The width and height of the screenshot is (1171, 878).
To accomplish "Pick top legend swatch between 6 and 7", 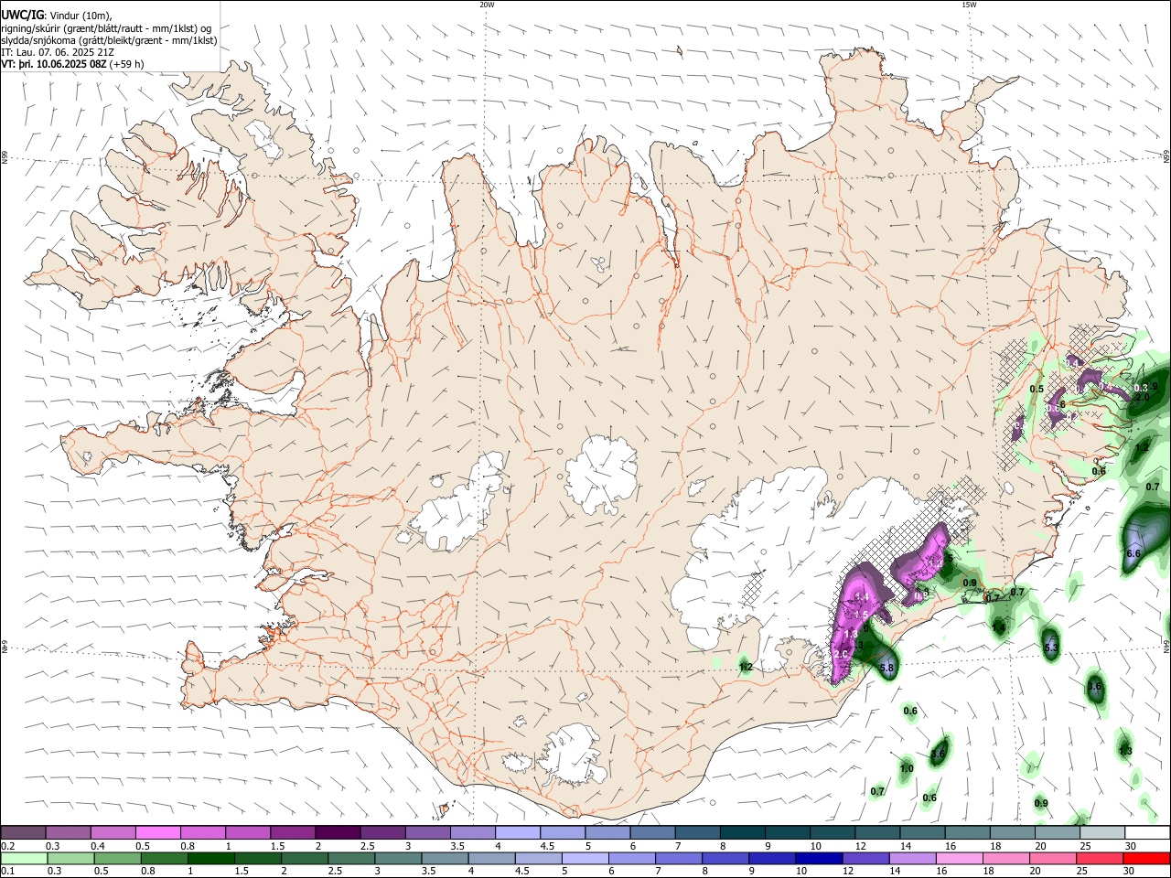I will point(653,832).
